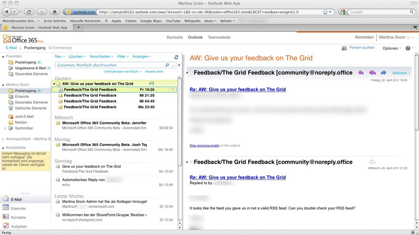Go to the Startseite tab
The image size is (419, 235).
click(x=174, y=37)
